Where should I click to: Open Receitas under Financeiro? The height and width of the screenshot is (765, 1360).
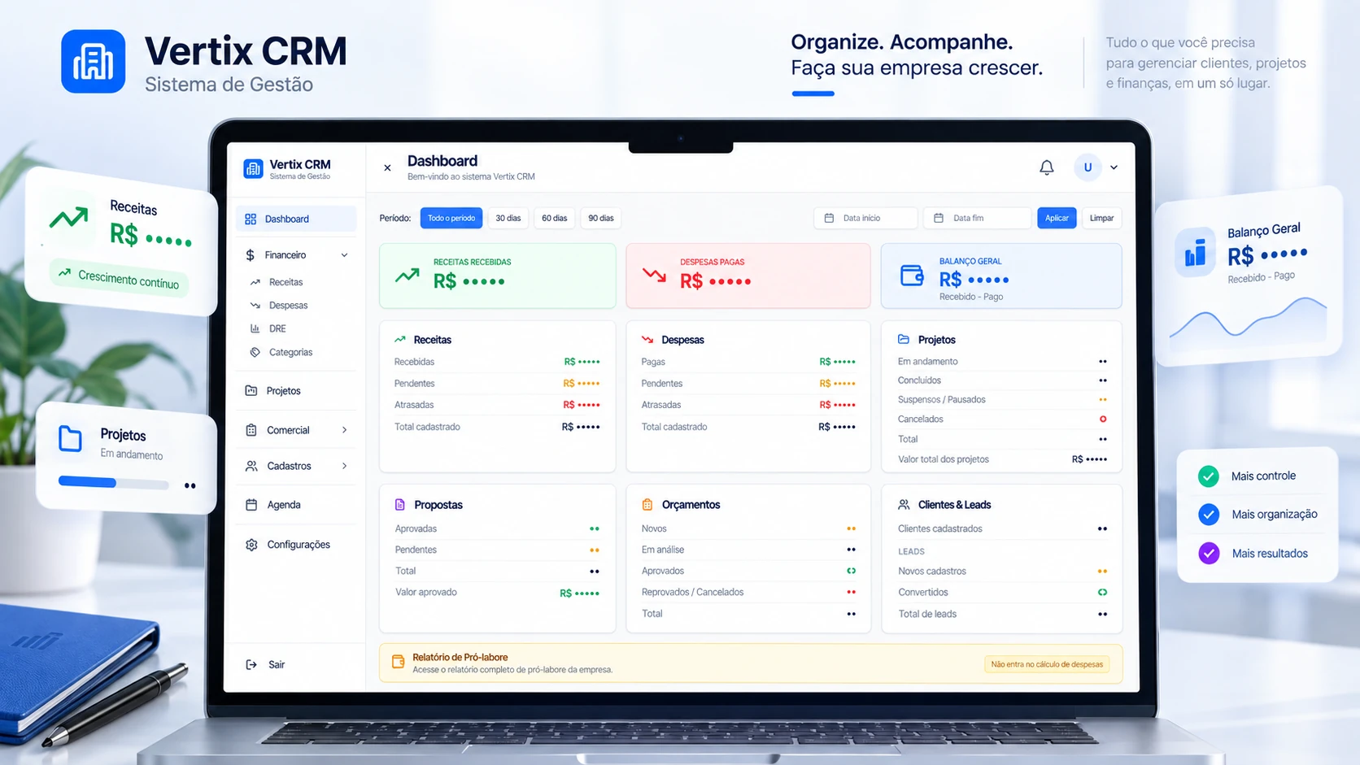[286, 282]
